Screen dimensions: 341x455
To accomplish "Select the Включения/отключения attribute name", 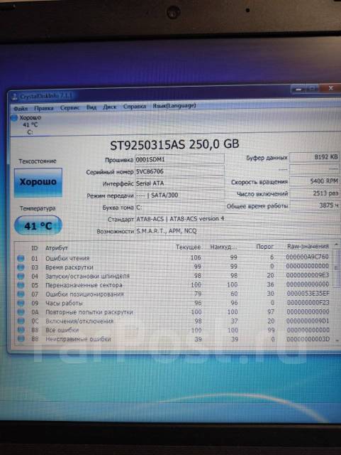I will coord(79,321).
